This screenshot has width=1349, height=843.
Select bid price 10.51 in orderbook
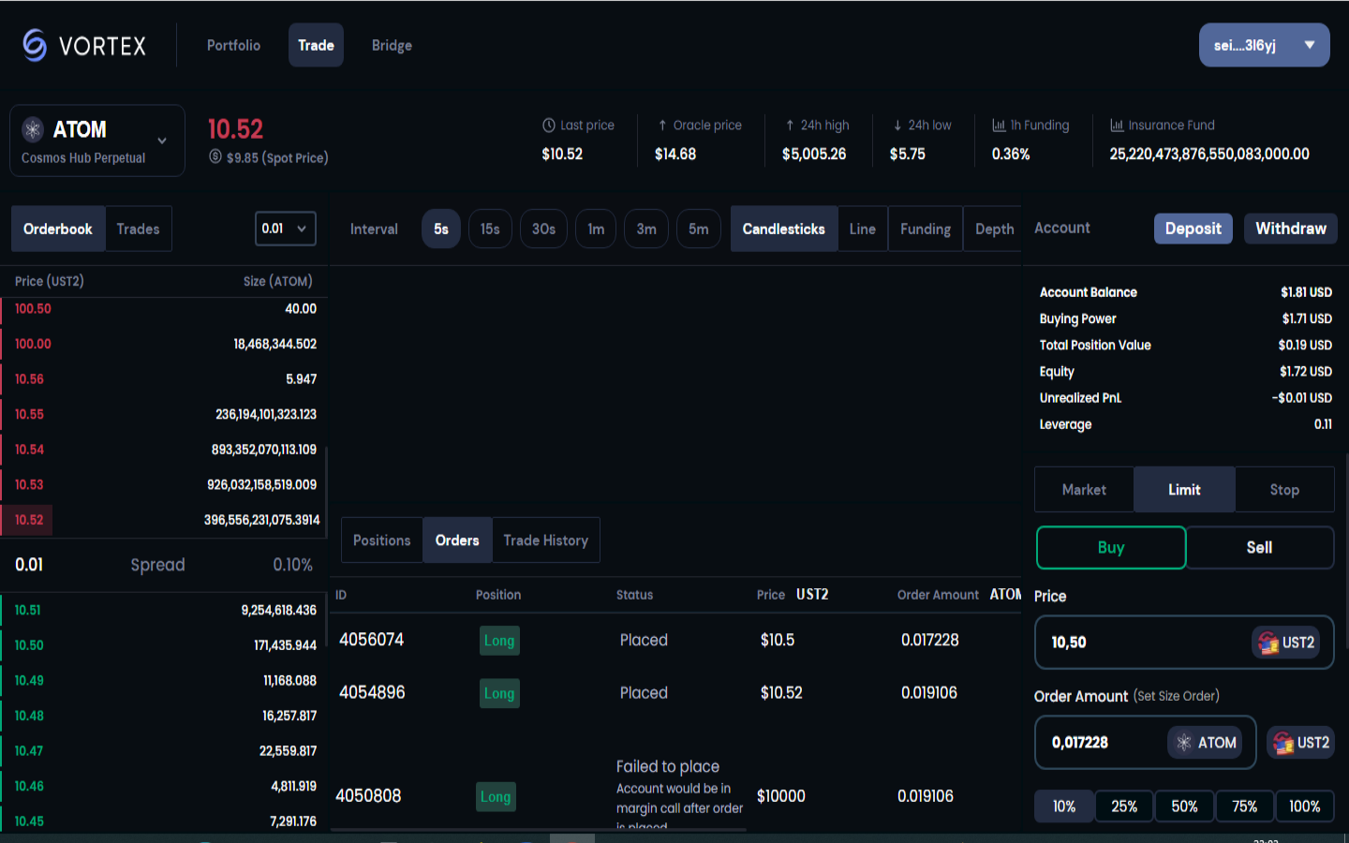pos(27,610)
